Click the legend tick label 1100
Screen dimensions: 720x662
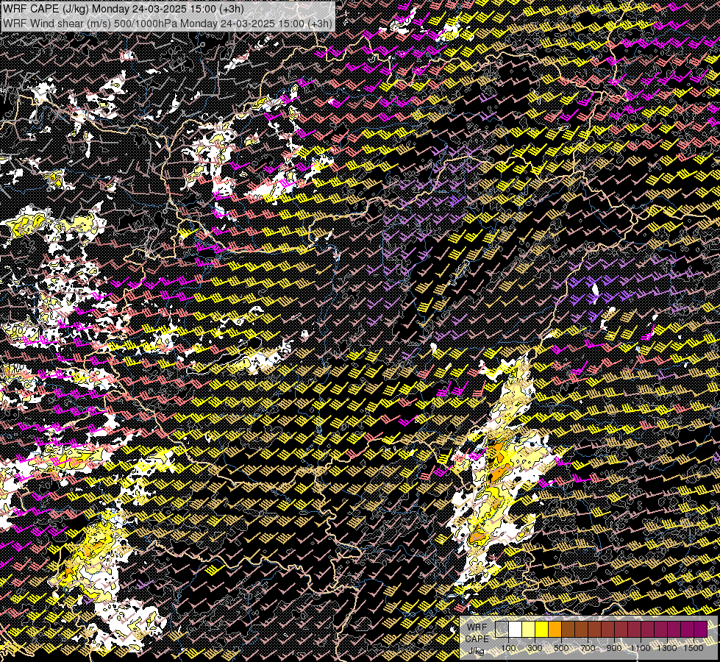coord(641,648)
